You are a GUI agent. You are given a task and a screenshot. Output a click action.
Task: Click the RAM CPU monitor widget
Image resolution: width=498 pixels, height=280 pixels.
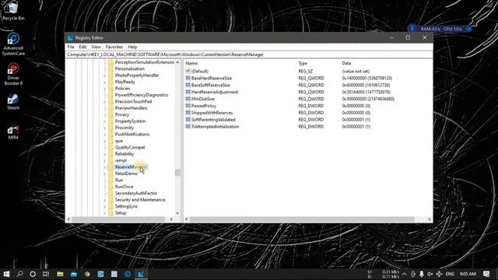point(440,29)
